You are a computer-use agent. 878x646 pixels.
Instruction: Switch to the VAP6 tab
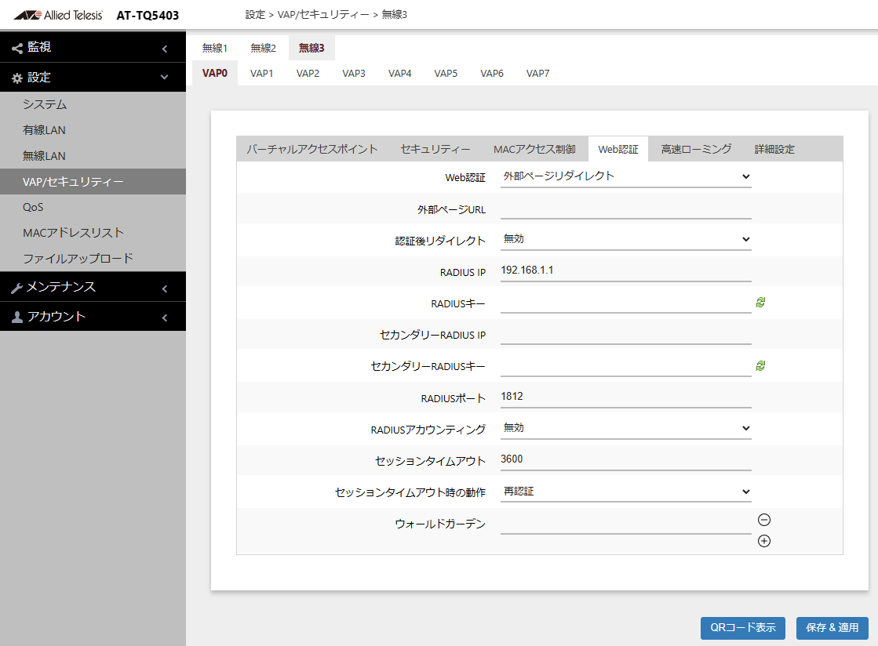[492, 73]
